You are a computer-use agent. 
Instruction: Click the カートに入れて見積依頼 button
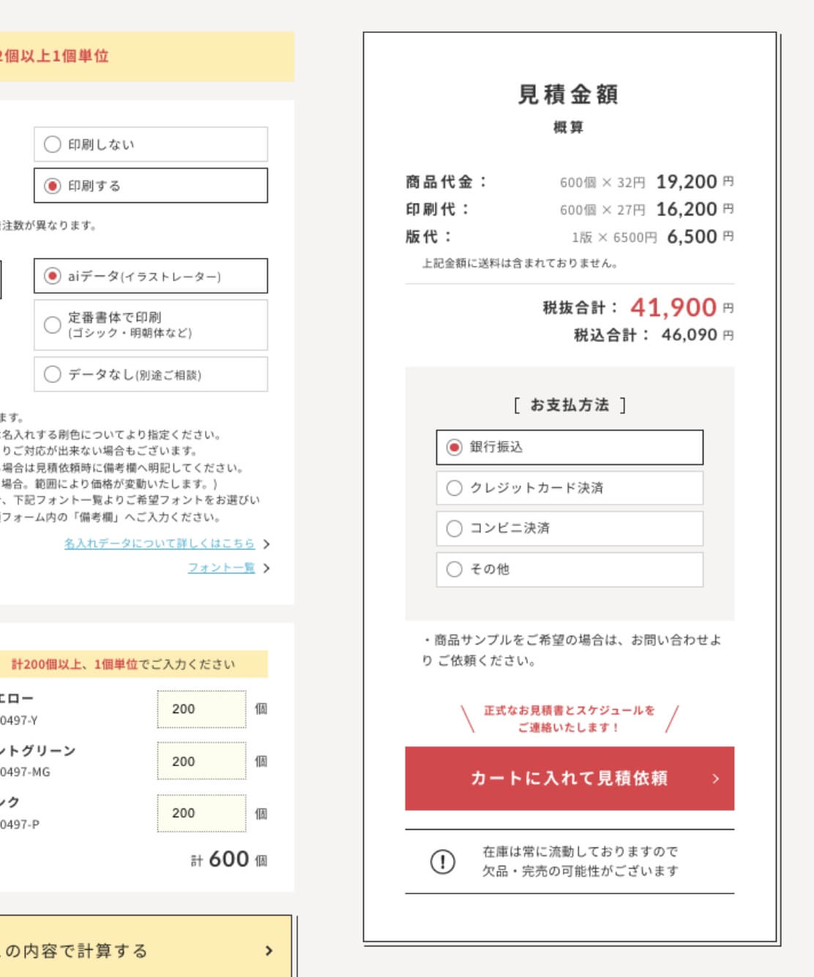569,778
